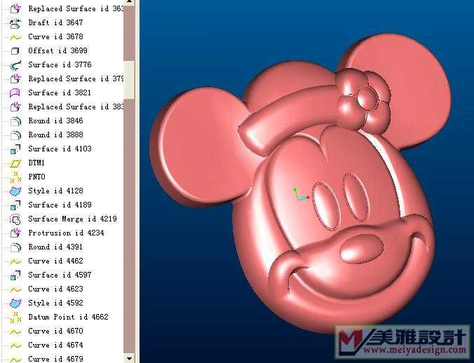Click the Surface id 3776 icon
The image size is (474, 363).
[15, 65]
